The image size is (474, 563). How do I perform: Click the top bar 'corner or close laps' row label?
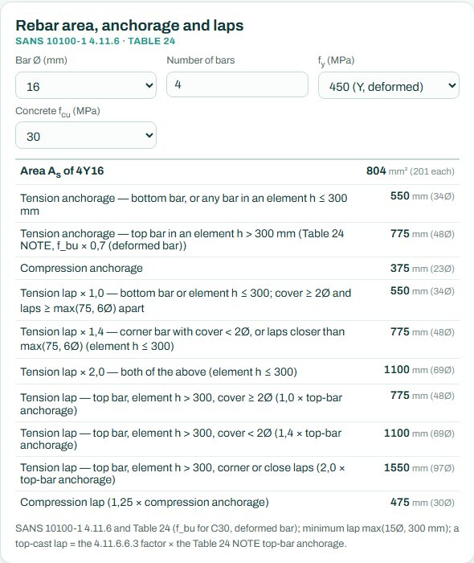coord(182,474)
